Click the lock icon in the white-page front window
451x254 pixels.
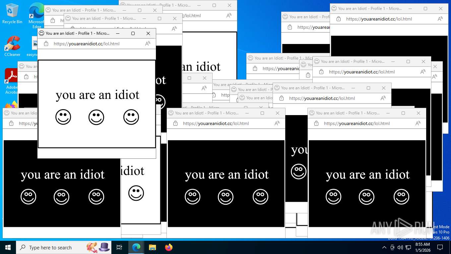tap(46, 44)
